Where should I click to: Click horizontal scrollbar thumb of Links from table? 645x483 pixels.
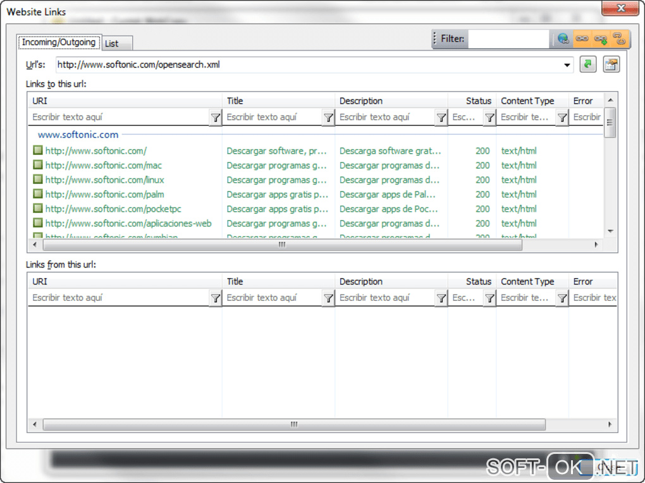[x=294, y=424]
